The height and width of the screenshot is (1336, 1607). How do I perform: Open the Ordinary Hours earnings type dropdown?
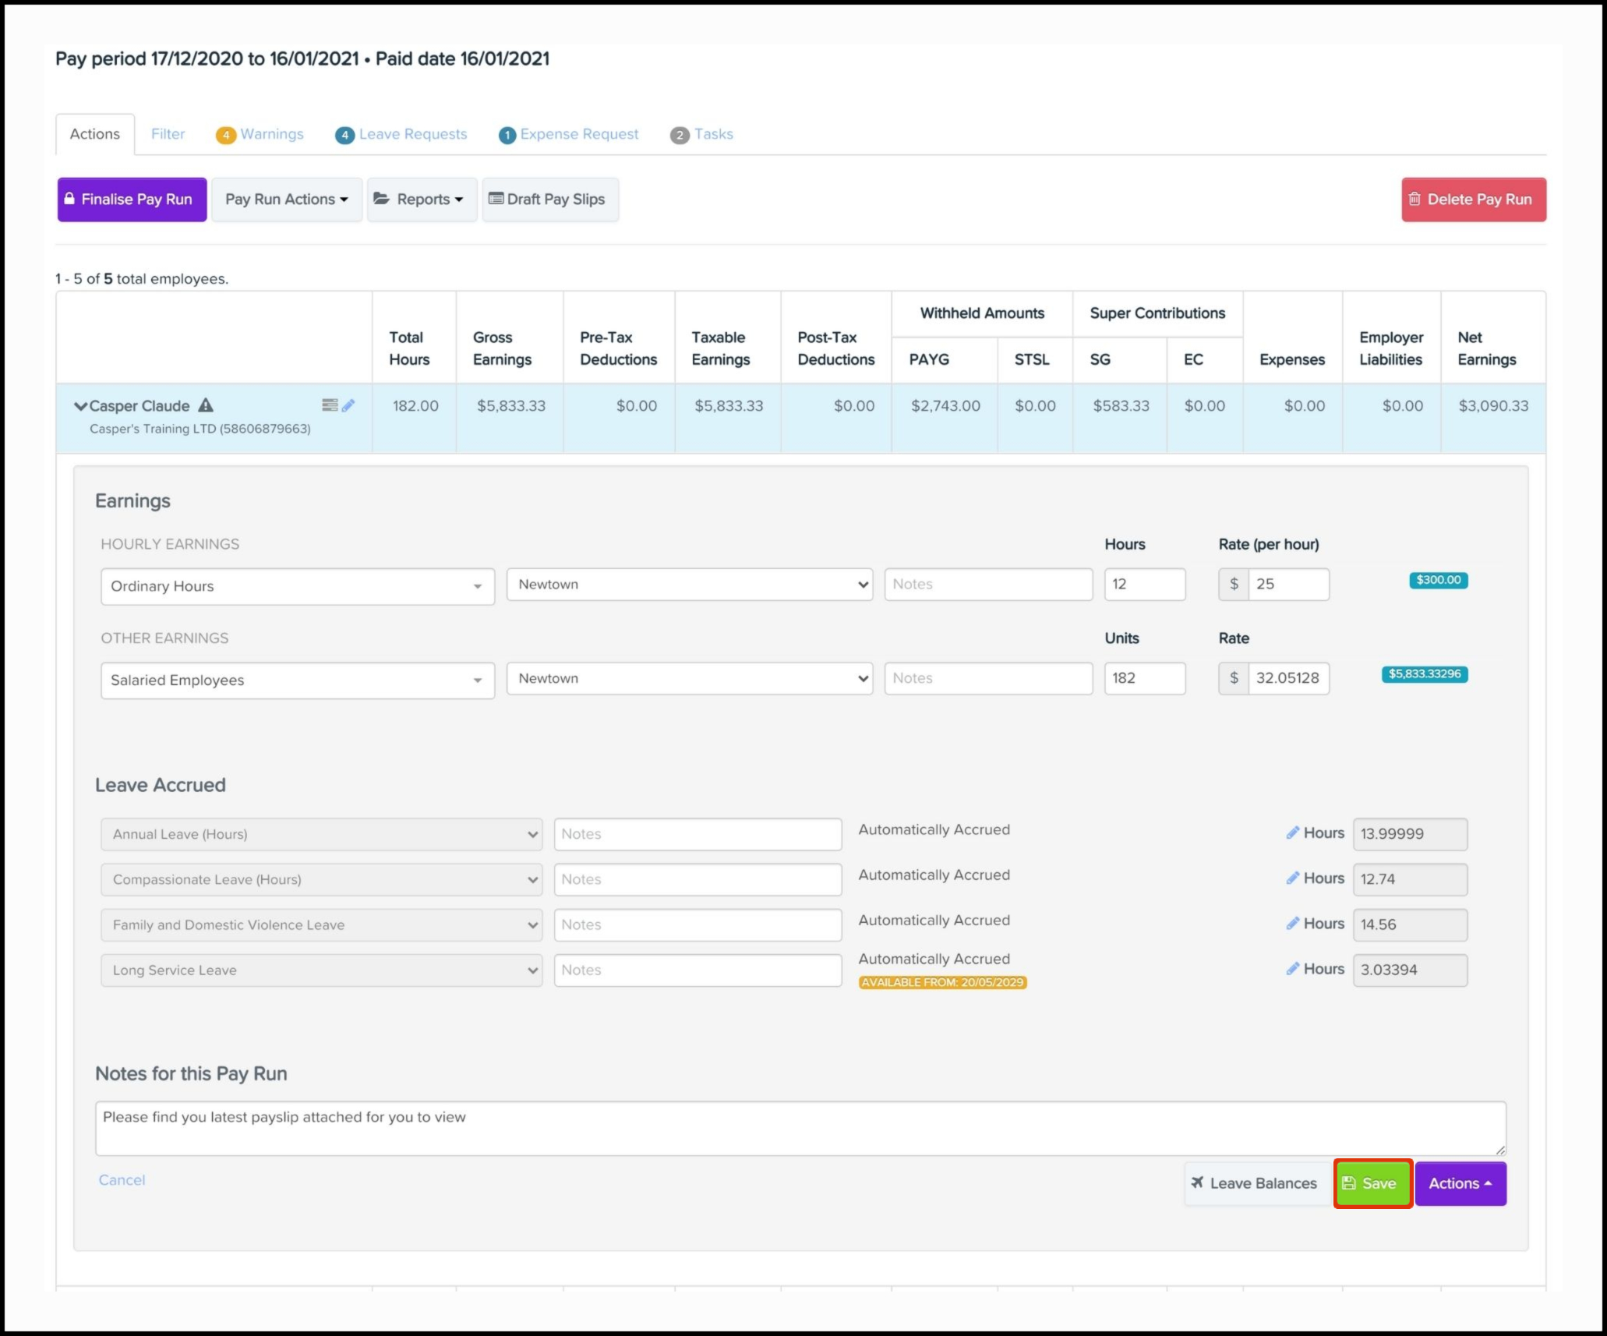(297, 586)
